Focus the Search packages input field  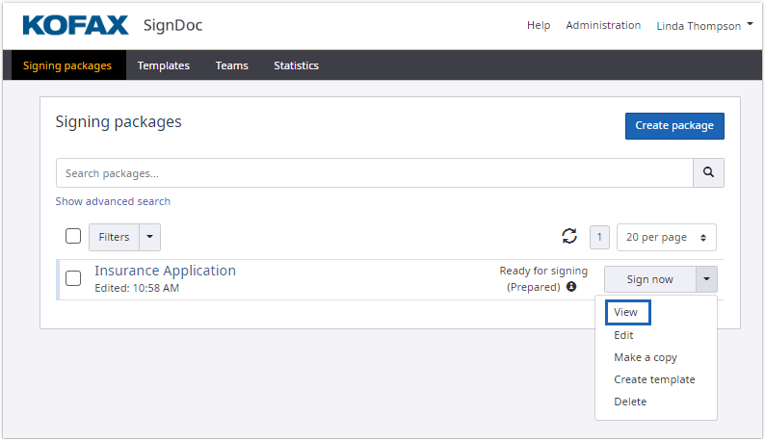click(x=374, y=173)
